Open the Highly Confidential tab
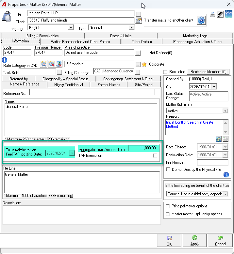This screenshot has width=234, height=254. pyautogui.click(x=69, y=85)
